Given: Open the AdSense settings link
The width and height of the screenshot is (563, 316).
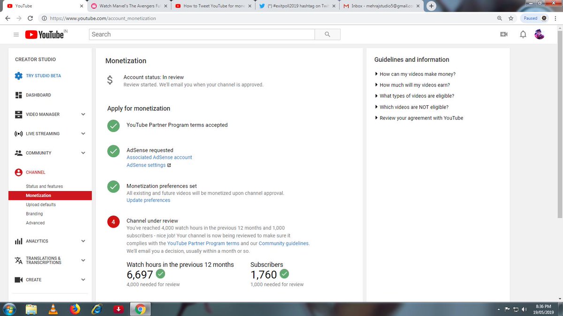Looking at the screenshot, I should click(146, 165).
